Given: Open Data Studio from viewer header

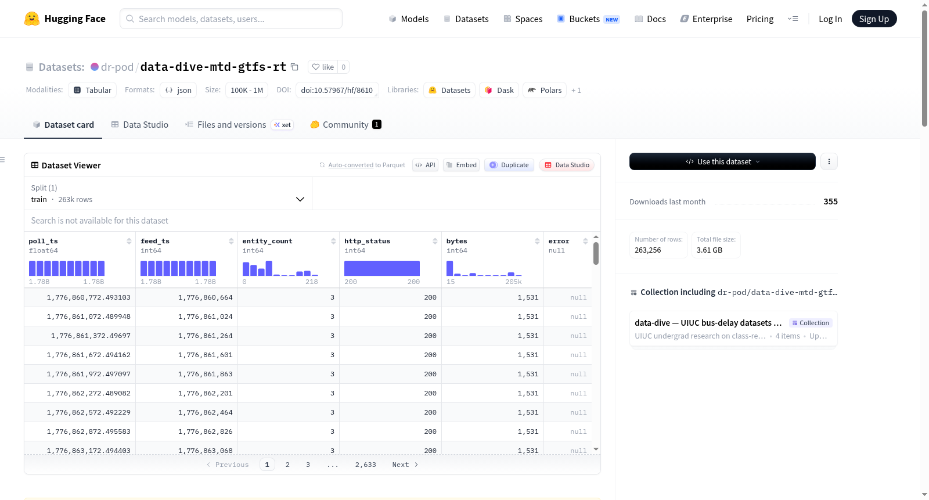Looking at the screenshot, I should [x=567, y=165].
